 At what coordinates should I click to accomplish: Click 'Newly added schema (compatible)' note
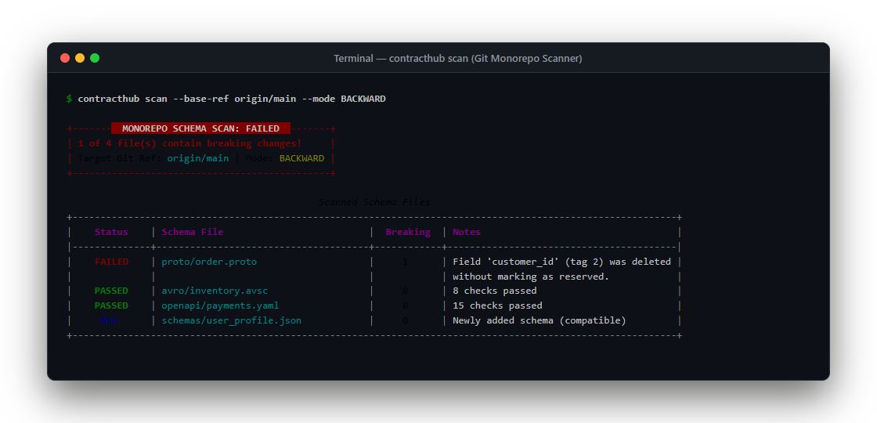[540, 320]
